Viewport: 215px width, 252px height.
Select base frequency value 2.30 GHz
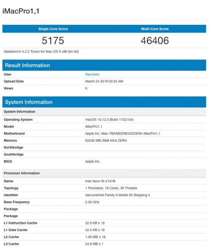92,202
